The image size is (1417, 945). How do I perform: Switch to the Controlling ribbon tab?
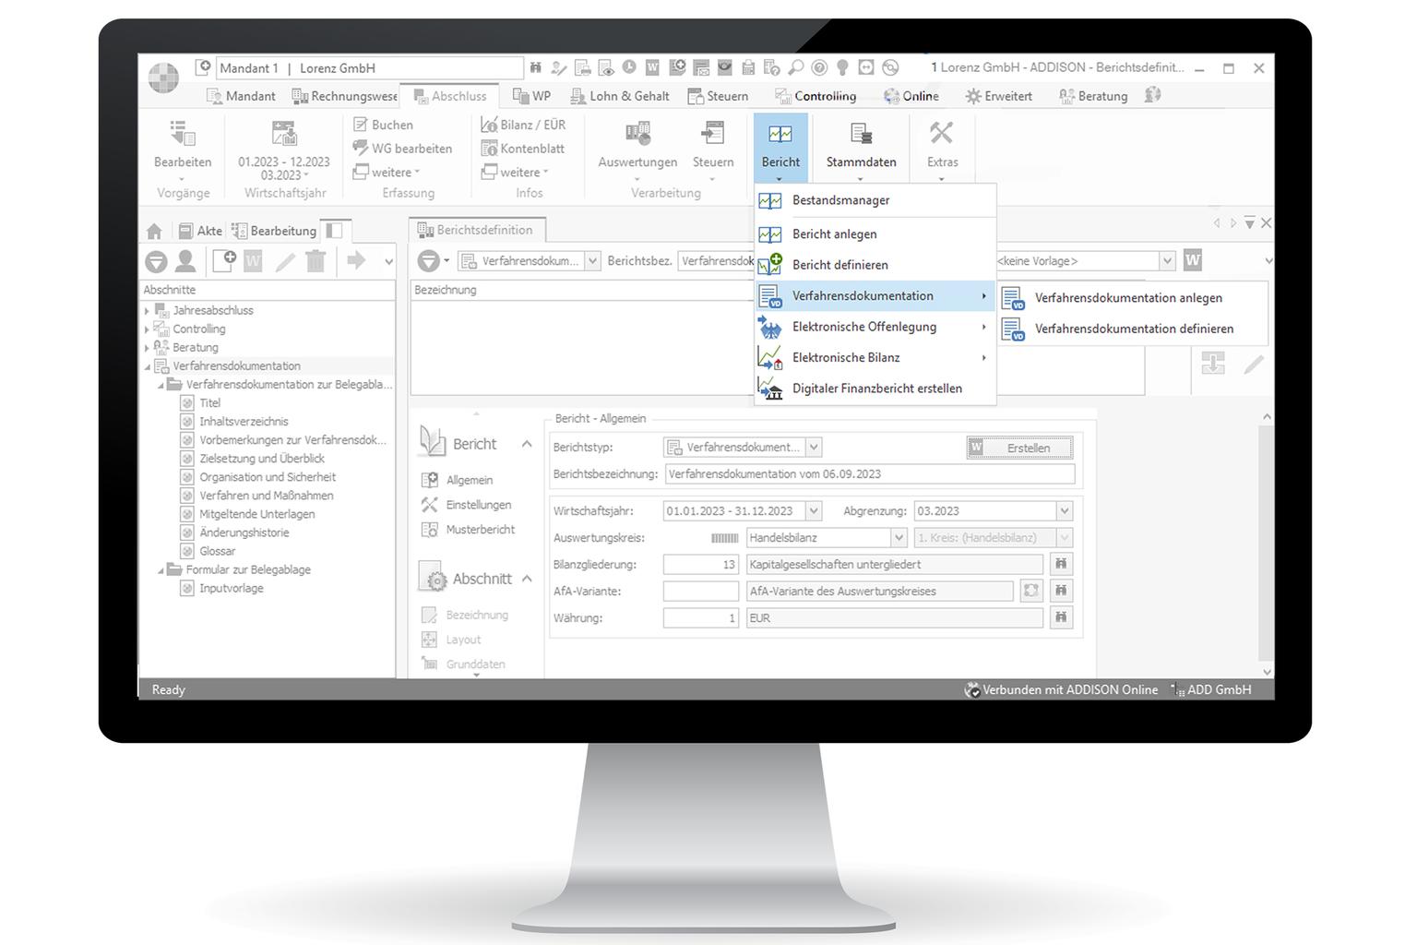[825, 96]
